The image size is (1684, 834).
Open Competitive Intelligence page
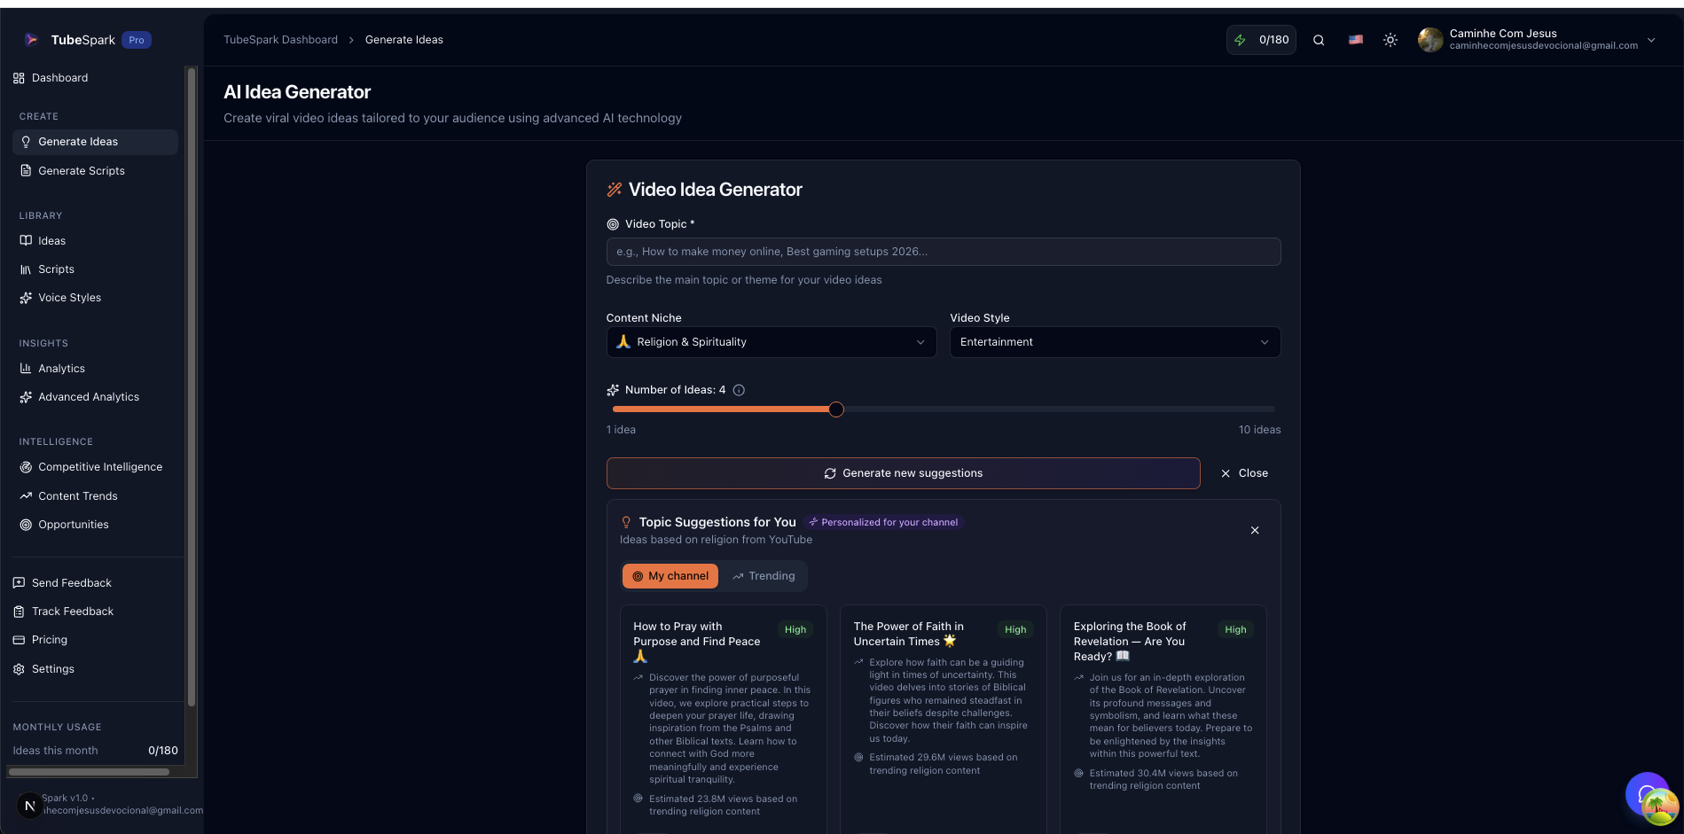click(95, 467)
